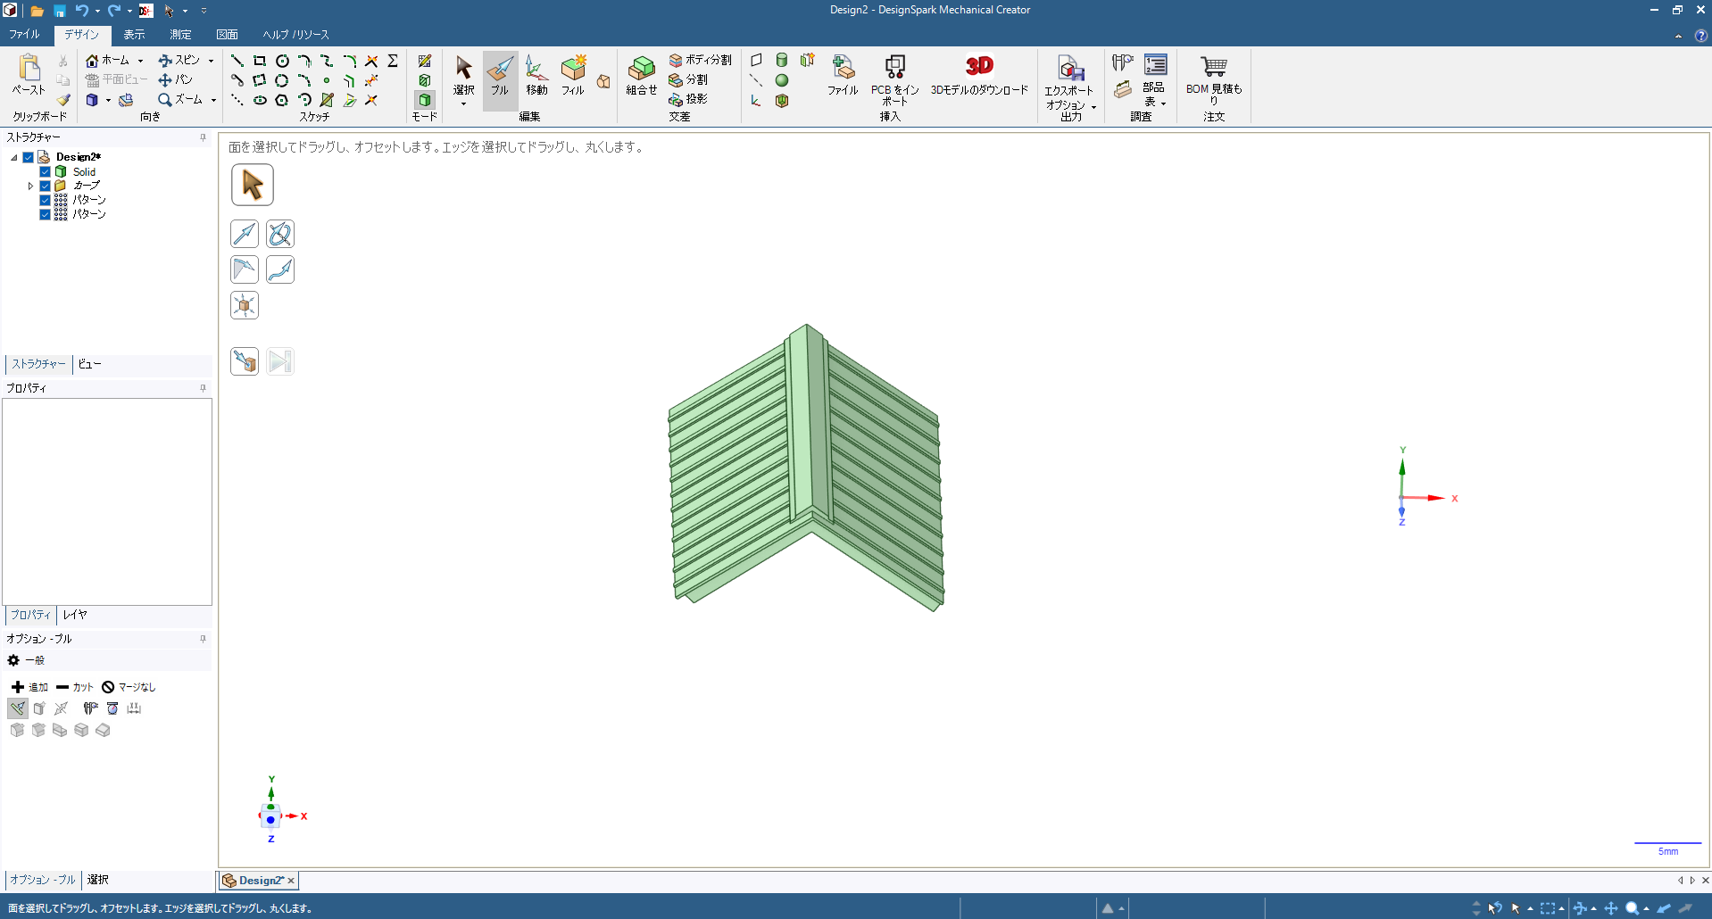
Task: Click the Add (追加) option button
Action: point(30,687)
